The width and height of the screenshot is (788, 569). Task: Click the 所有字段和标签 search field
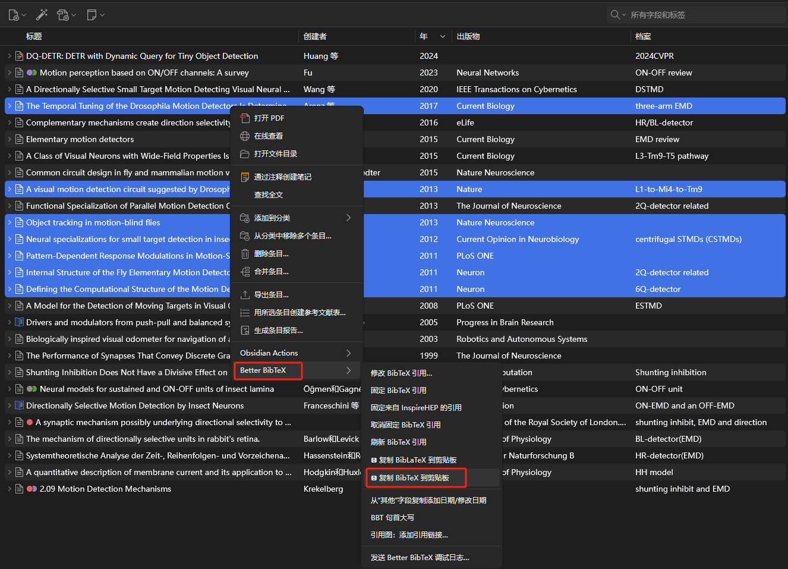[701, 15]
